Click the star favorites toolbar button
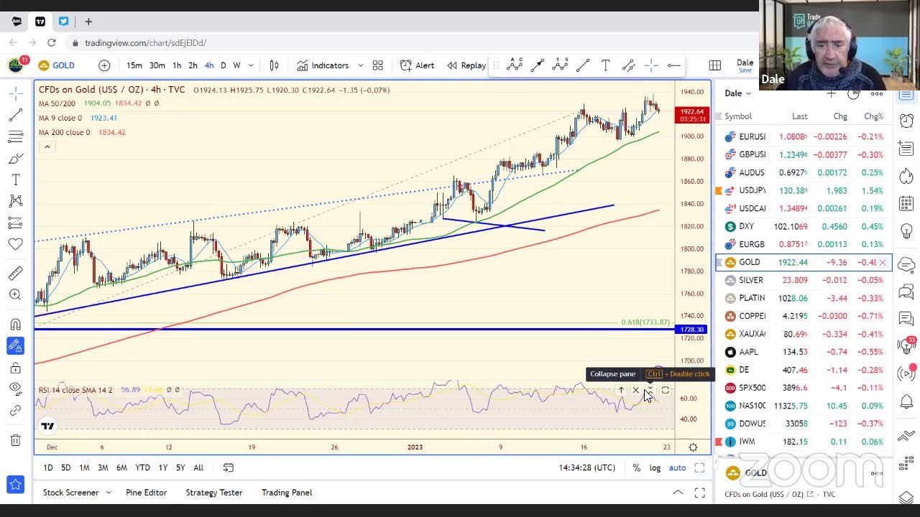Image resolution: width=920 pixels, height=517 pixels. coord(15,485)
